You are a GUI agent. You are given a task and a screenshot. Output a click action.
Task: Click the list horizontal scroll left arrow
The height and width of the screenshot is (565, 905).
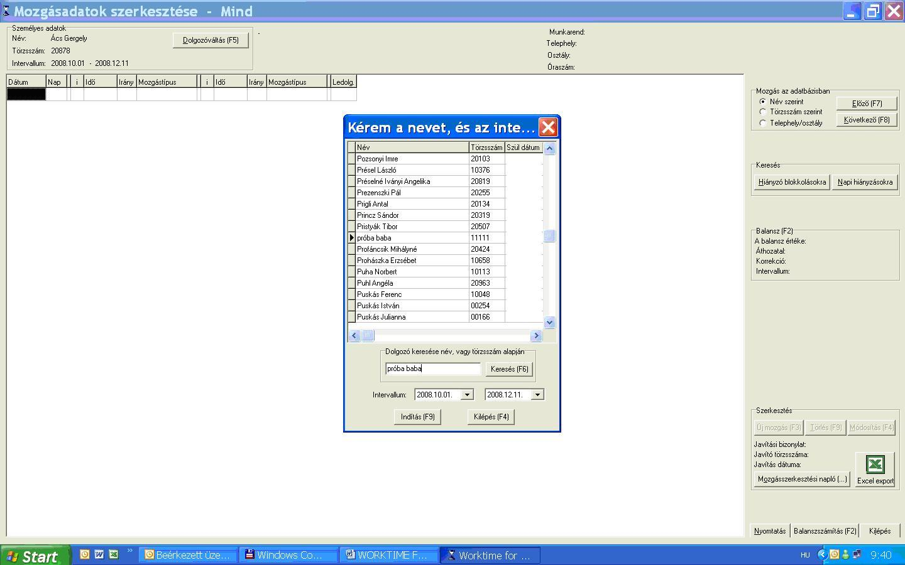point(354,336)
